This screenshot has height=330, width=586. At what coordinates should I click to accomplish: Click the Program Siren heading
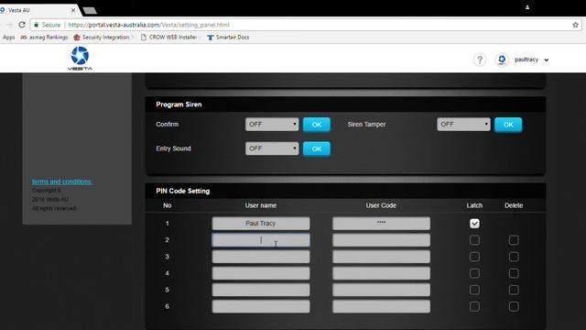coord(179,104)
